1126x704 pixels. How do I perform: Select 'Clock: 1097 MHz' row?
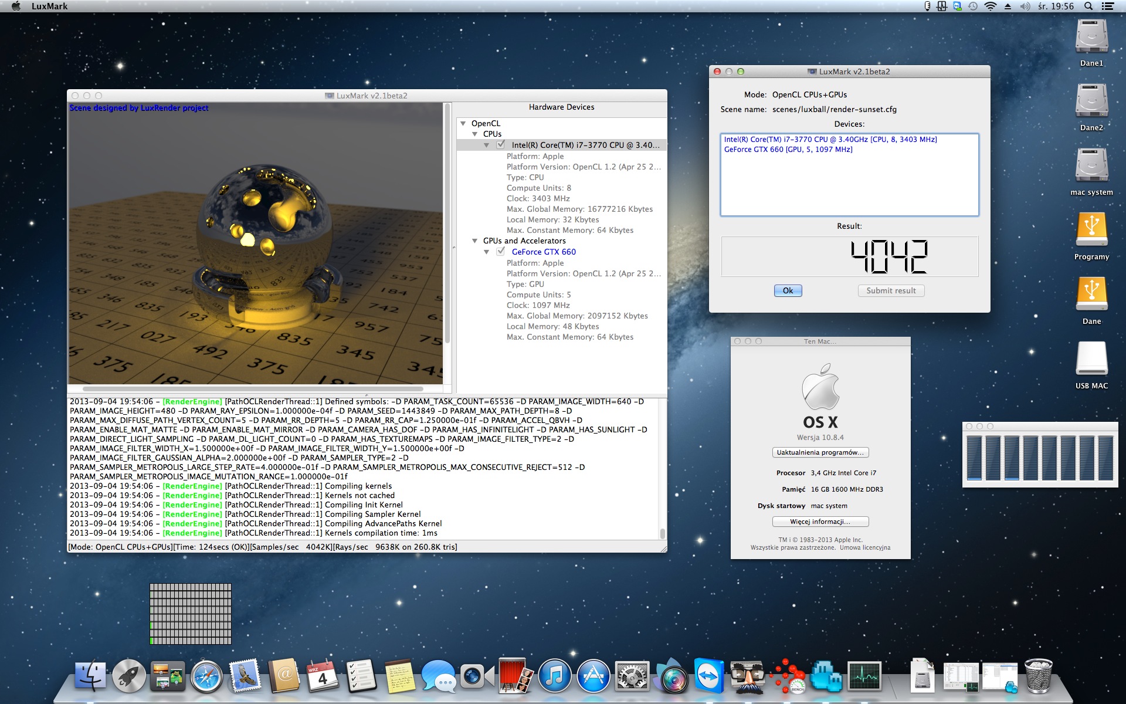click(538, 305)
